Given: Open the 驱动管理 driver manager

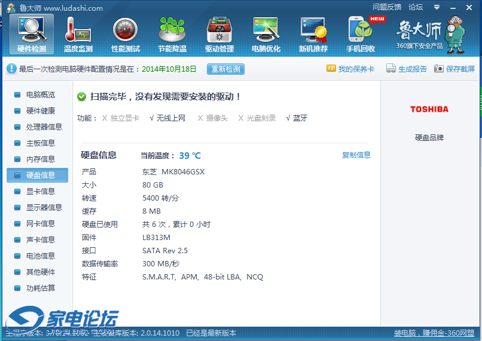Looking at the screenshot, I should [219, 35].
